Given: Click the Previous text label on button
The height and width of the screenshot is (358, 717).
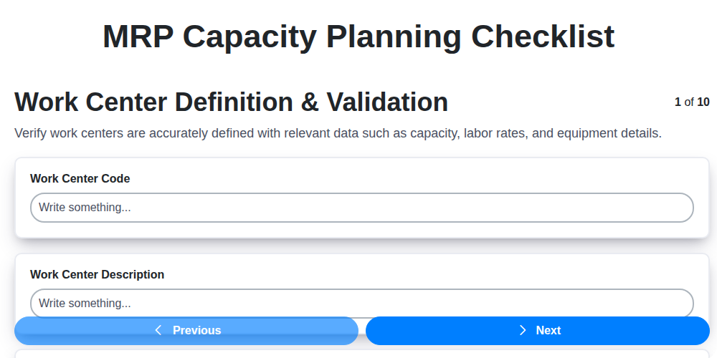Looking at the screenshot, I should pos(196,330).
